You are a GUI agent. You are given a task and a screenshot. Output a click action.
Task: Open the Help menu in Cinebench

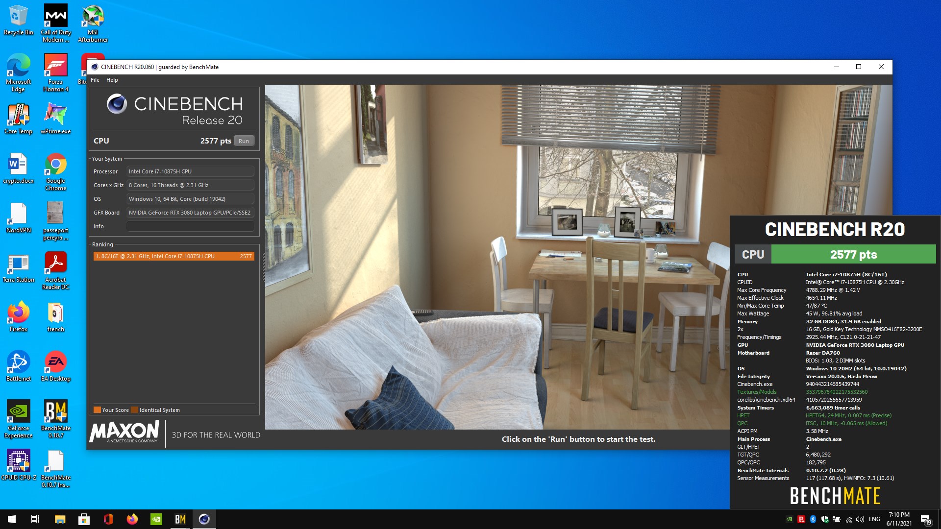click(x=112, y=80)
